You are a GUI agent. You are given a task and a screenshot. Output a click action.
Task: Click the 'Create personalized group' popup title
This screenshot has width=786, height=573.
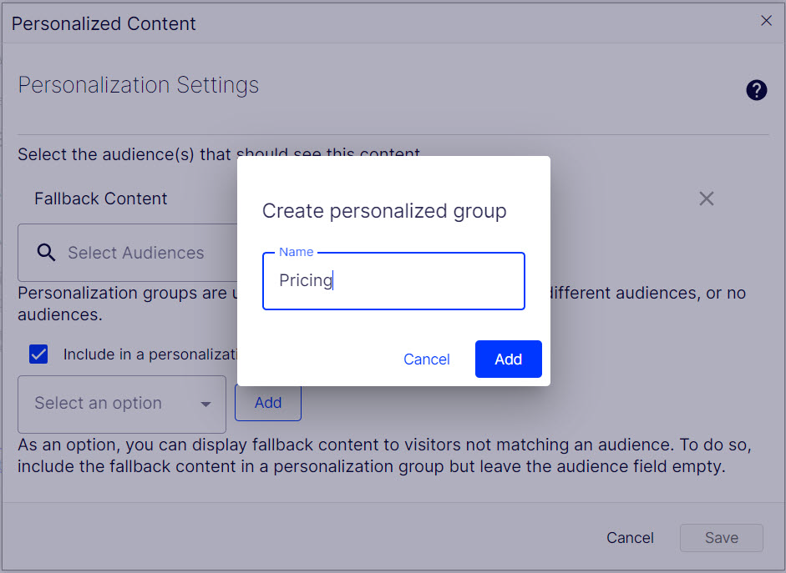384,211
